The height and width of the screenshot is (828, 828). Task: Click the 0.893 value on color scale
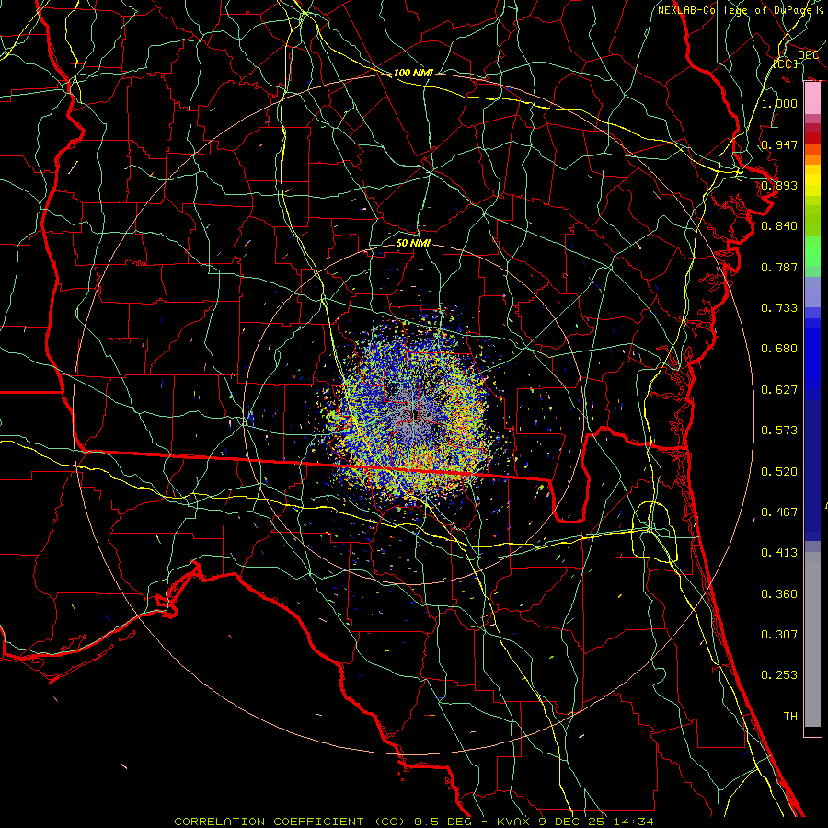click(x=779, y=185)
